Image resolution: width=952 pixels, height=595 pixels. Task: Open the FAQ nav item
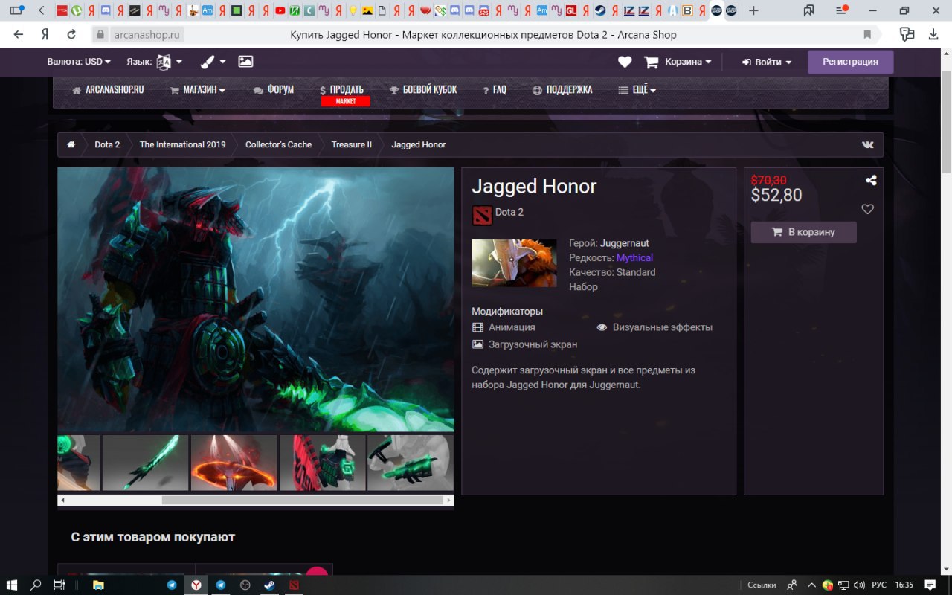(495, 89)
